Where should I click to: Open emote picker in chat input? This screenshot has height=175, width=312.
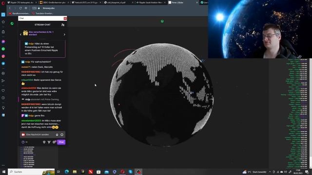pos(62,135)
